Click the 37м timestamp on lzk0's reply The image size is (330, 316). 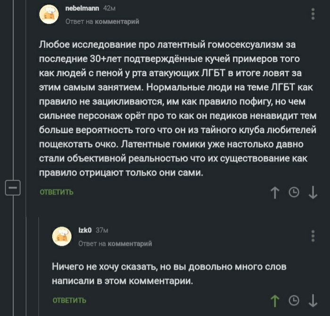102,231
